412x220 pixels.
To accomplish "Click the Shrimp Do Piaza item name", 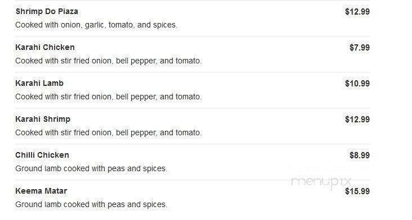I will point(47,12).
